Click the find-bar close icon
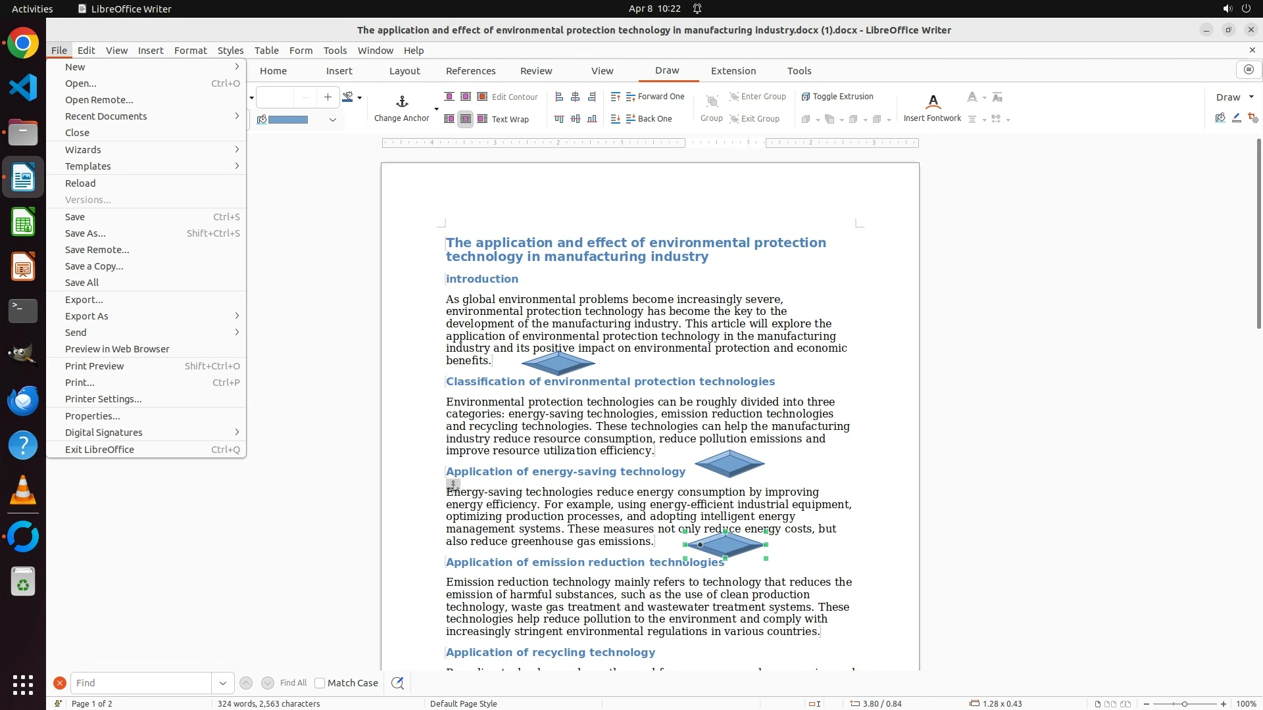The height and width of the screenshot is (710, 1263). pos(59,683)
